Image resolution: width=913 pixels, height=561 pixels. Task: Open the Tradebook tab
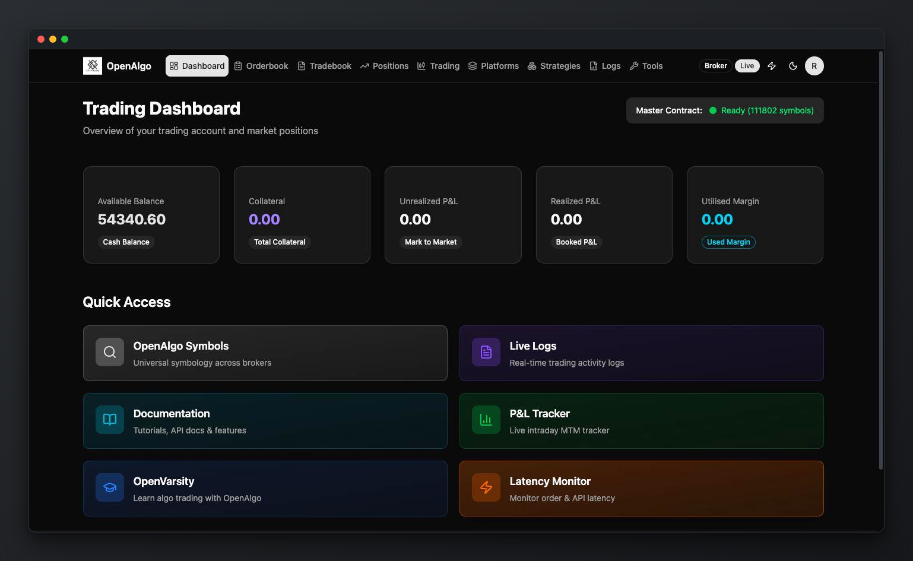click(324, 66)
